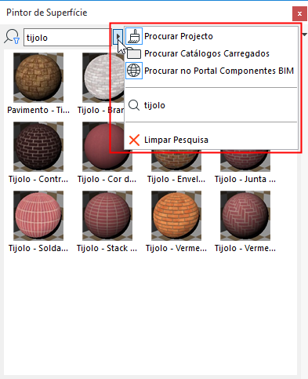Click the Tijolo - Envel... label text

click(176, 179)
